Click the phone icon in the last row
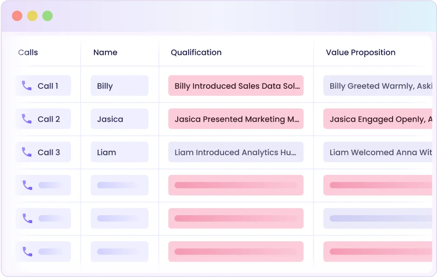The width and height of the screenshot is (437, 277). coord(27,251)
